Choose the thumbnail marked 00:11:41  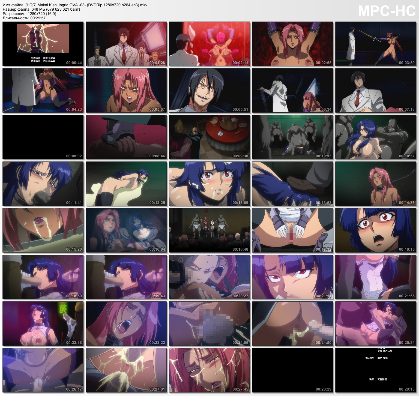click(x=43, y=184)
